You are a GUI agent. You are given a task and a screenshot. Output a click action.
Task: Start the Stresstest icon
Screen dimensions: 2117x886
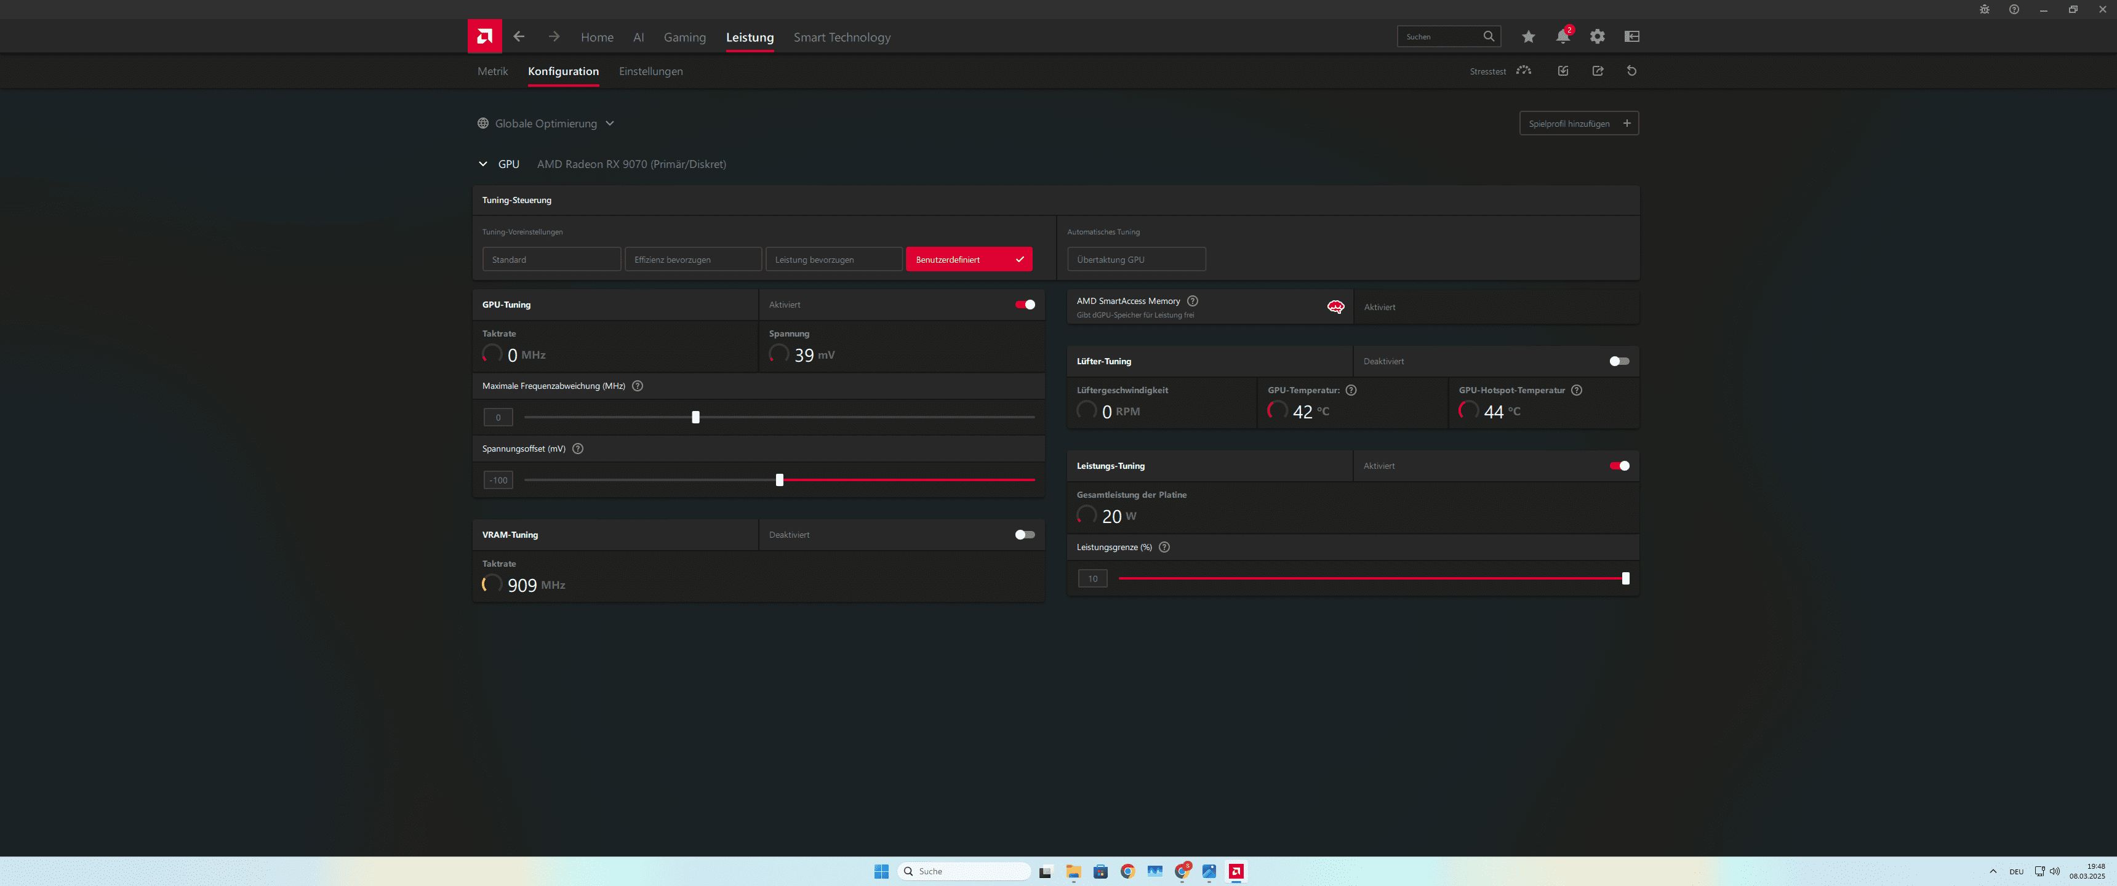[x=1524, y=71]
